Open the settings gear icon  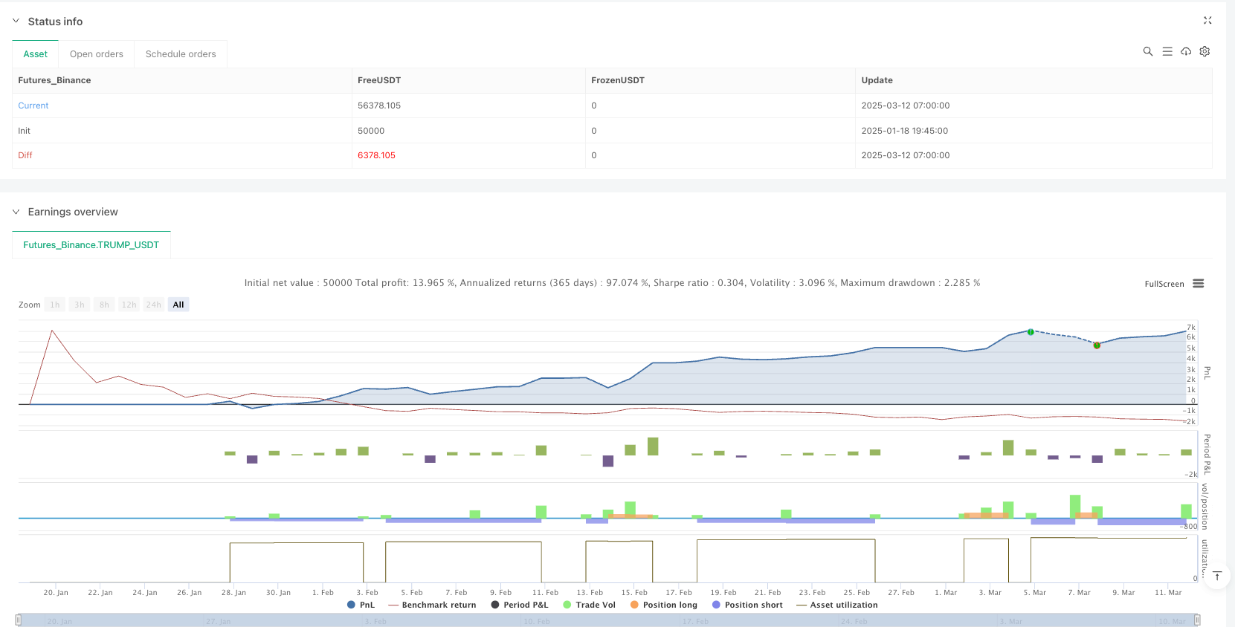1205,51
